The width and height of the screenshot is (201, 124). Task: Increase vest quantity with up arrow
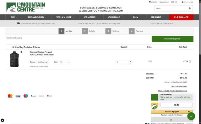[x=131, y=61]
